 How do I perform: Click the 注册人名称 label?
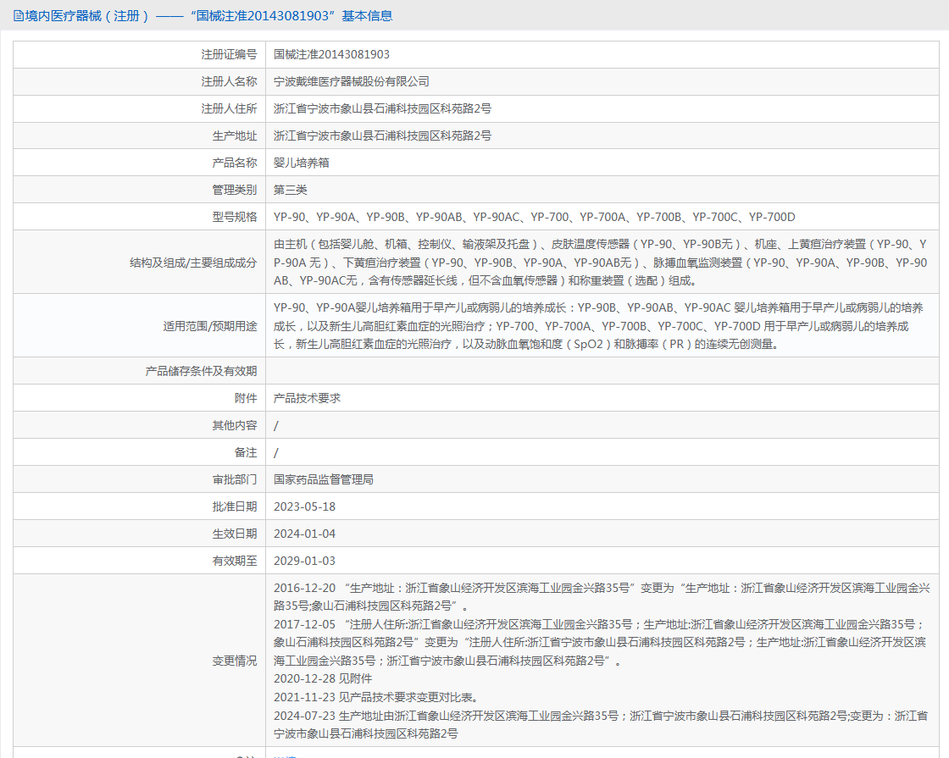(x=229, y=81)
